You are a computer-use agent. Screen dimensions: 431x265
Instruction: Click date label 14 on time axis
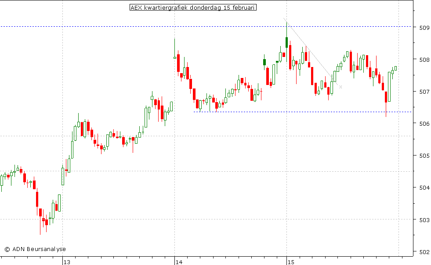coord(179,262)
